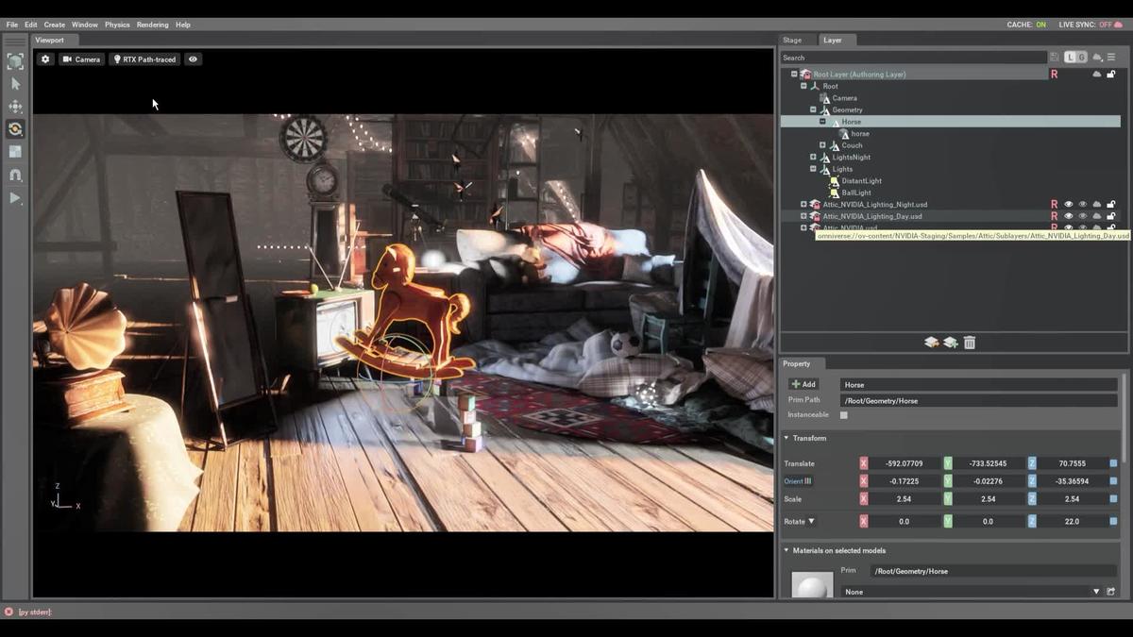Toggle visibility eye for Attic_NVIDIA_Lighting_Night.usd
Viewport: 1133px width, 637px height.
[1069, 205]
